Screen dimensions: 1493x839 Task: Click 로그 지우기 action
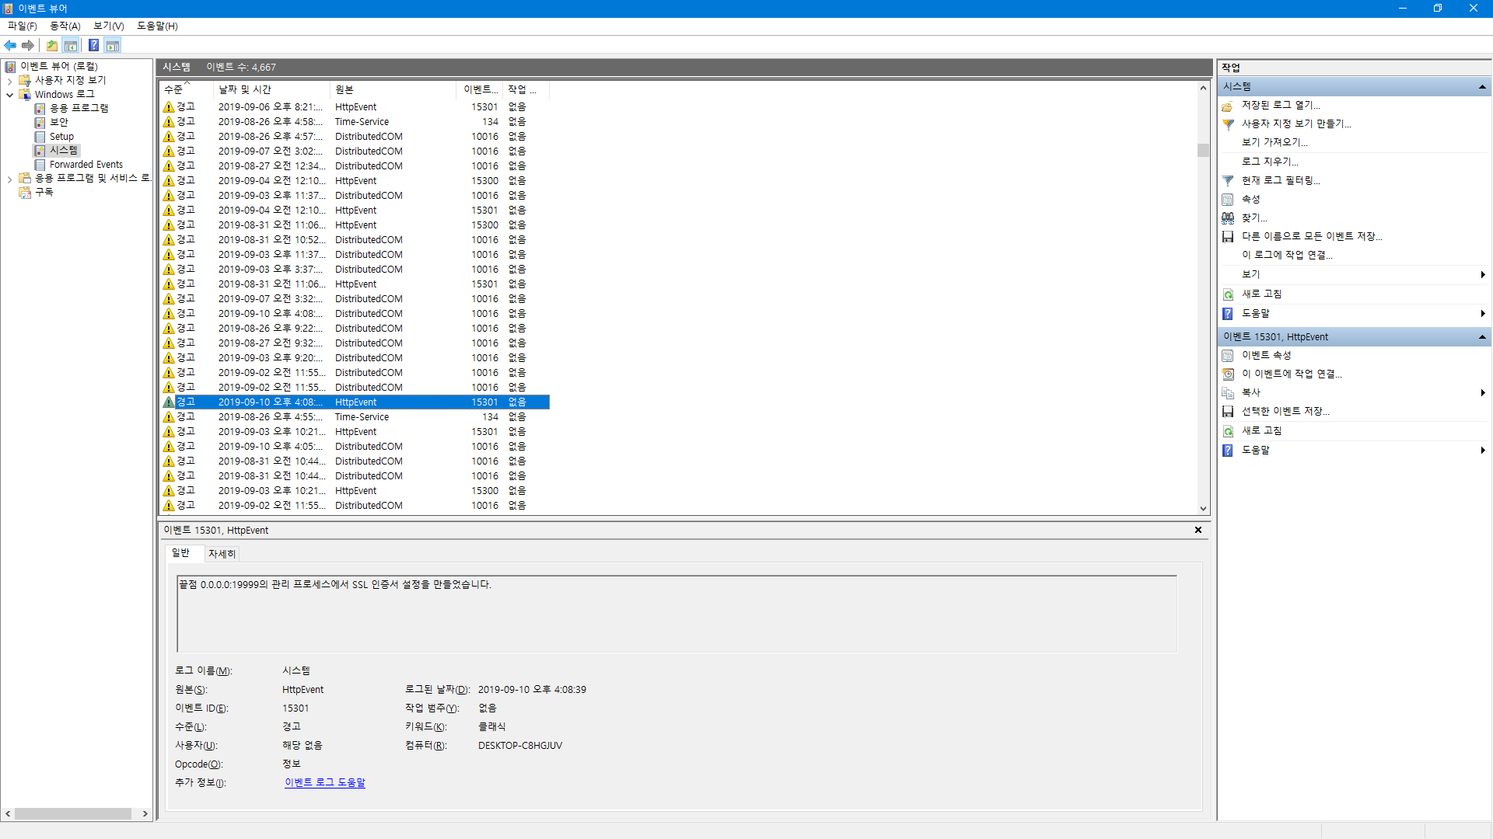[x=1269, y=162]
